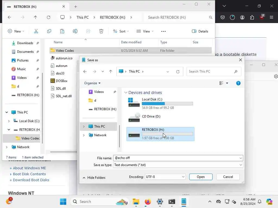Click the Paste icon in Explorer toolbar
The width and height of the screenshot is (278, 208).
pyautogui.click(x=62, y=31)
